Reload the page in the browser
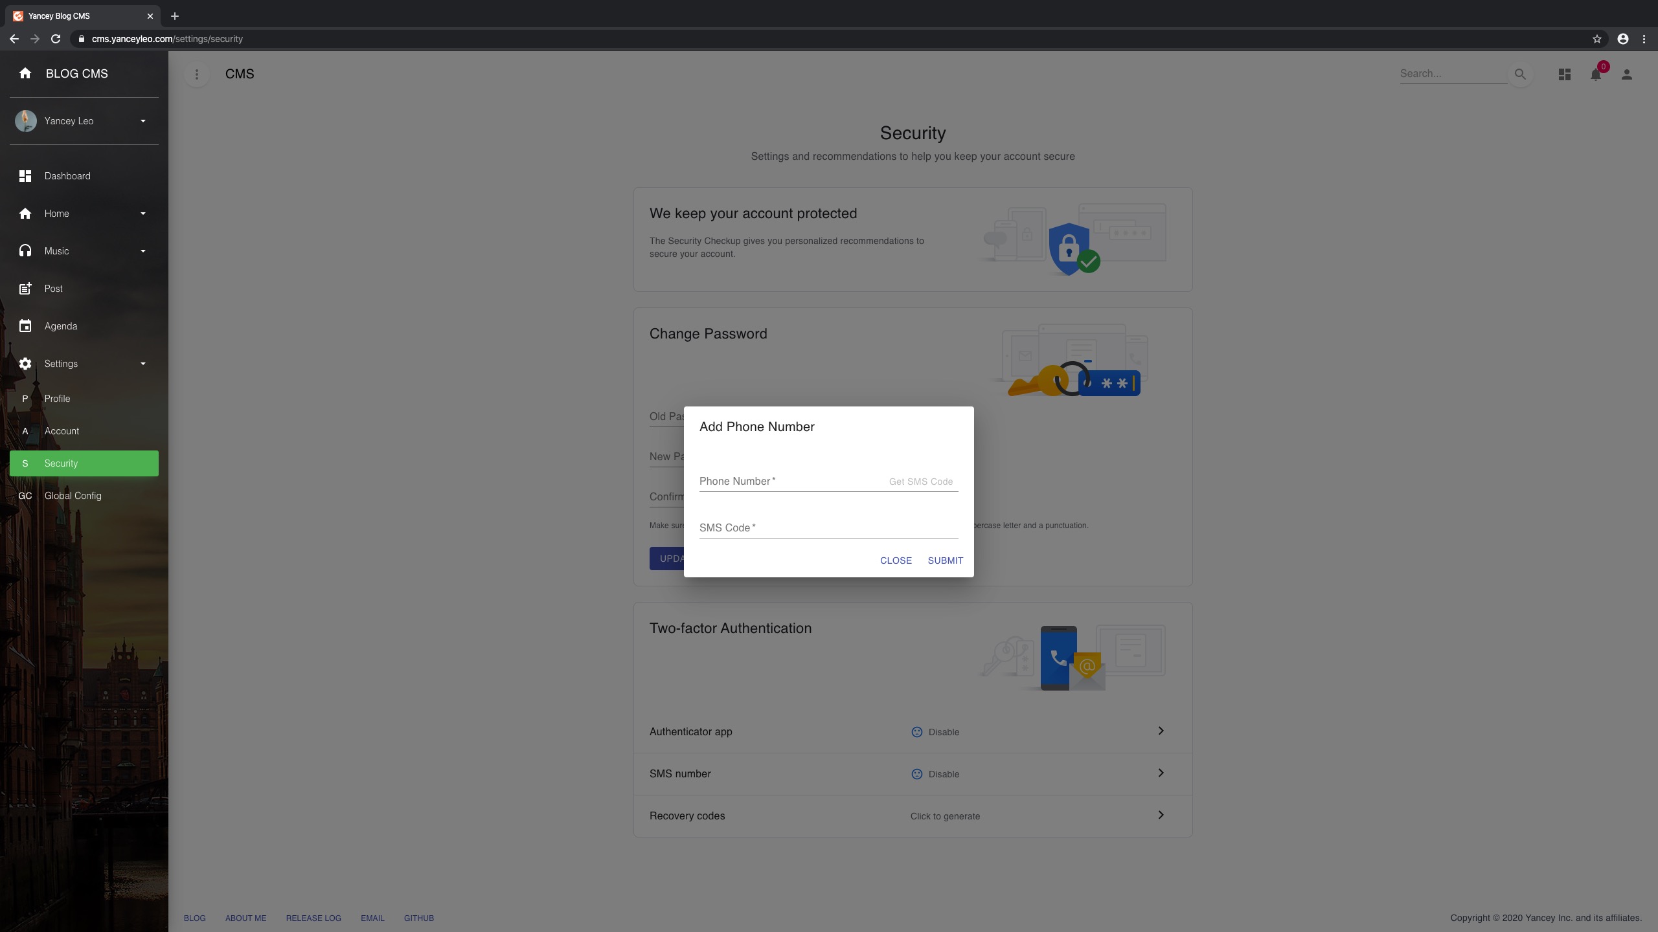The image size is (1658, 932). [56, 39]
